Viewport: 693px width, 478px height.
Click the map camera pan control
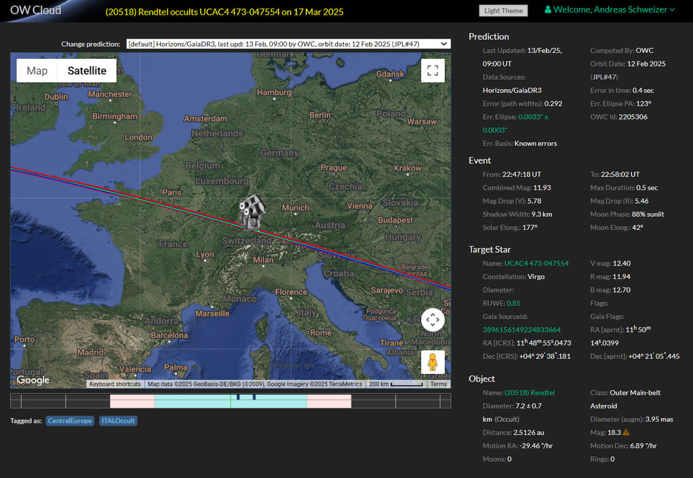click(433, 320)
